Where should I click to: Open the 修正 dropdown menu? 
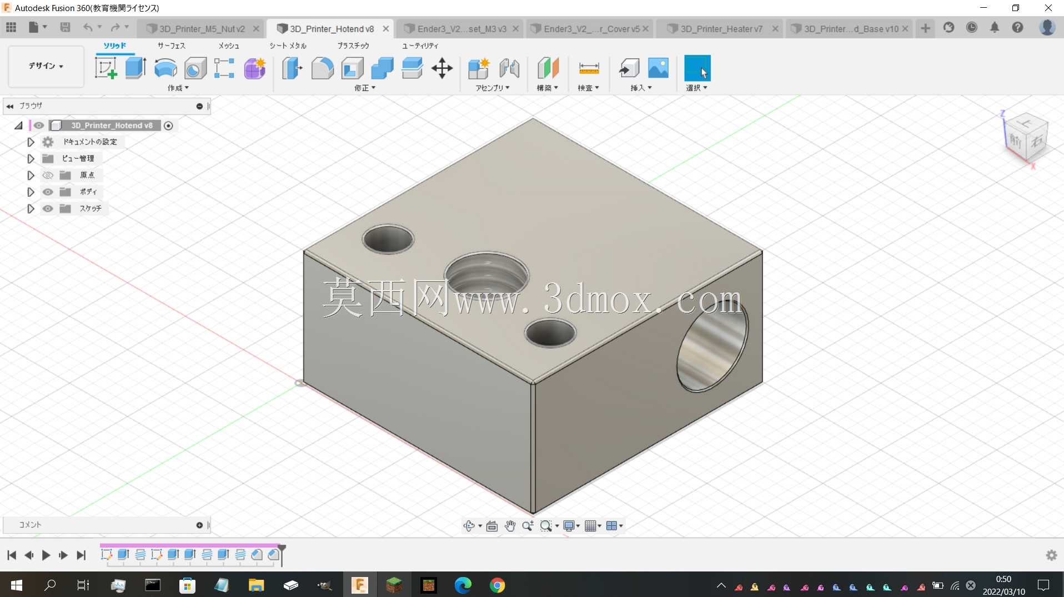pos(365,88)
